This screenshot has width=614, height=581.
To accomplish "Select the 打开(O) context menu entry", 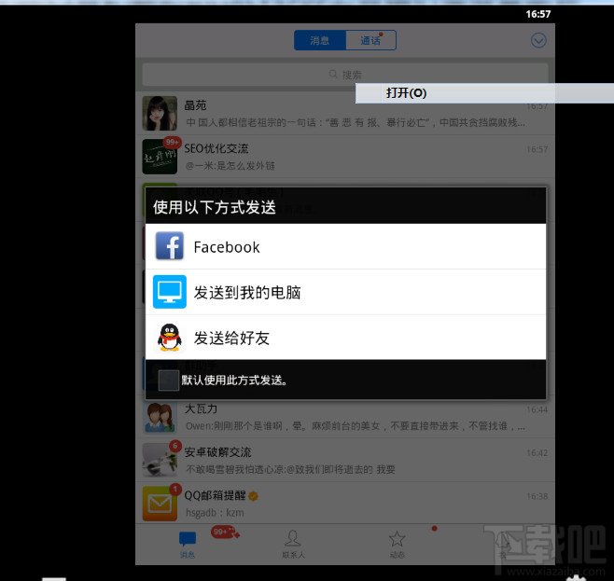I will (484, 93).
